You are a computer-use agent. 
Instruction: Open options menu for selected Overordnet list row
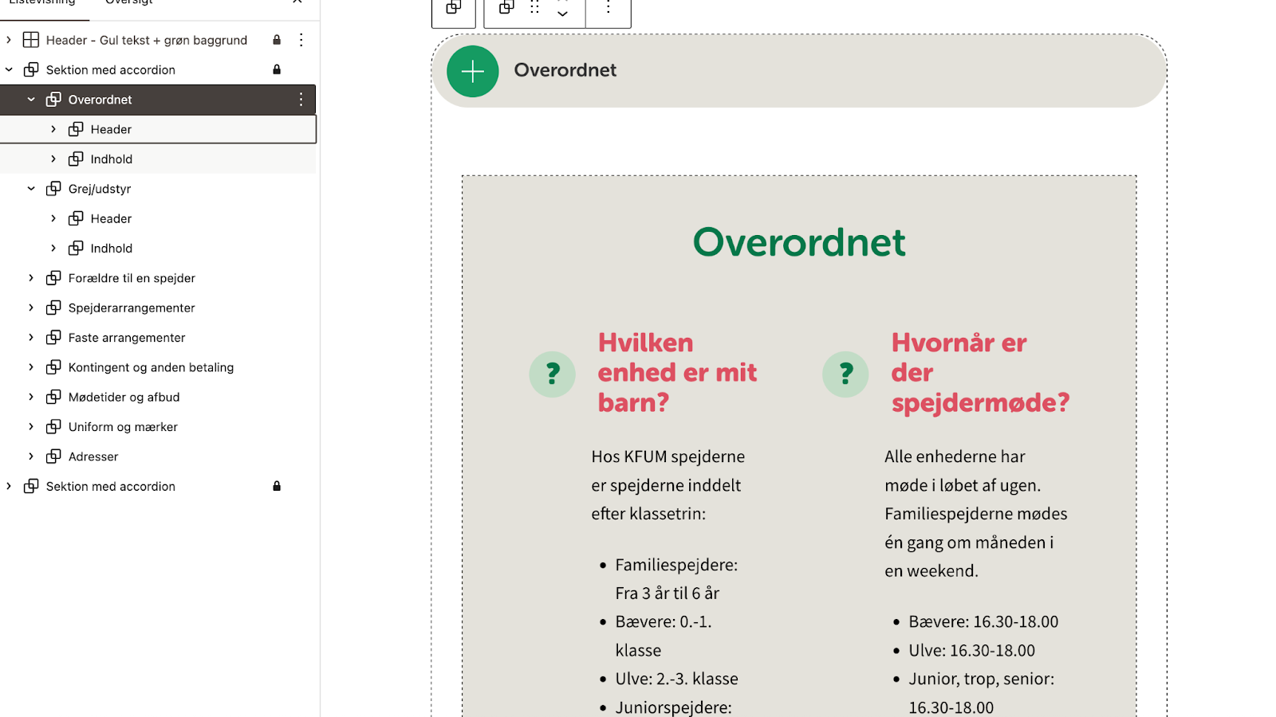[x=301, y=100]
